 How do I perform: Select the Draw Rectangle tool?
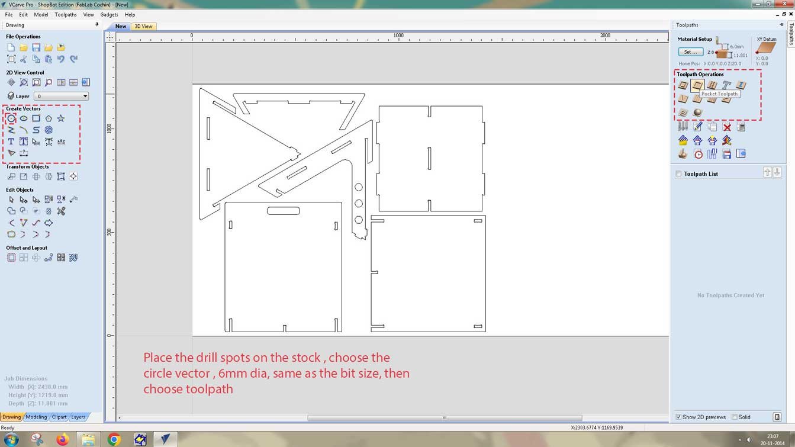(36, 118)
